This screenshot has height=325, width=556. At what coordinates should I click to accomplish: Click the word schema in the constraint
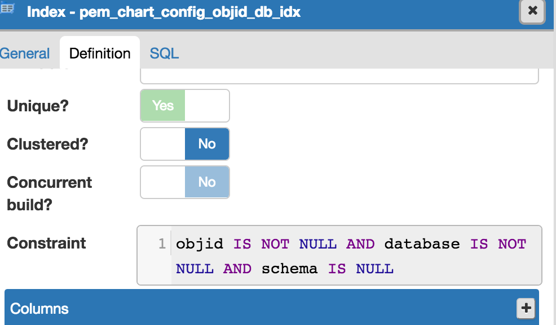(x=289, y=269)
